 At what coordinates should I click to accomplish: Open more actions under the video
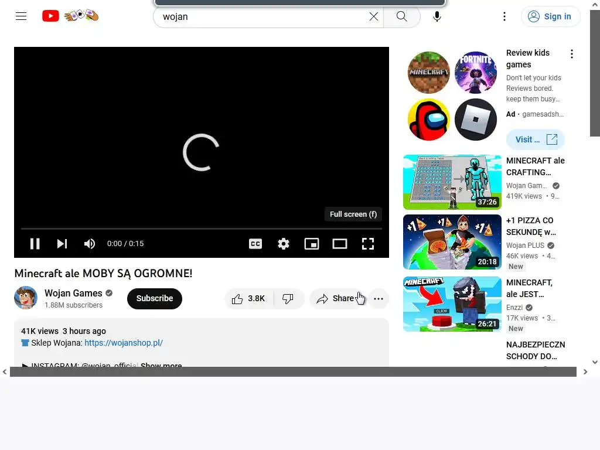378,299
